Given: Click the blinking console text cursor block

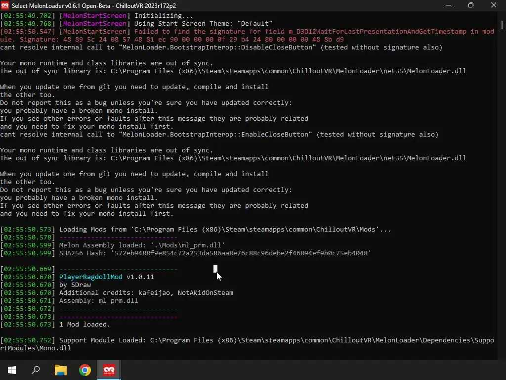Looking at the screenshot, I should 215,269.
